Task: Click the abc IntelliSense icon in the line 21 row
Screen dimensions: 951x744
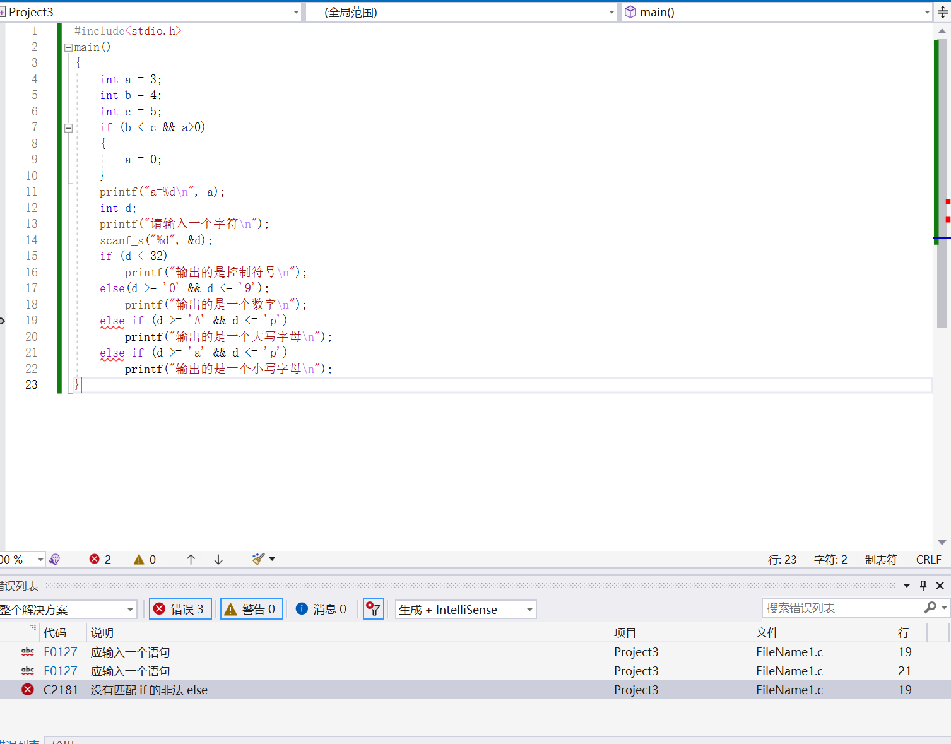Action: tap(28, 671)
